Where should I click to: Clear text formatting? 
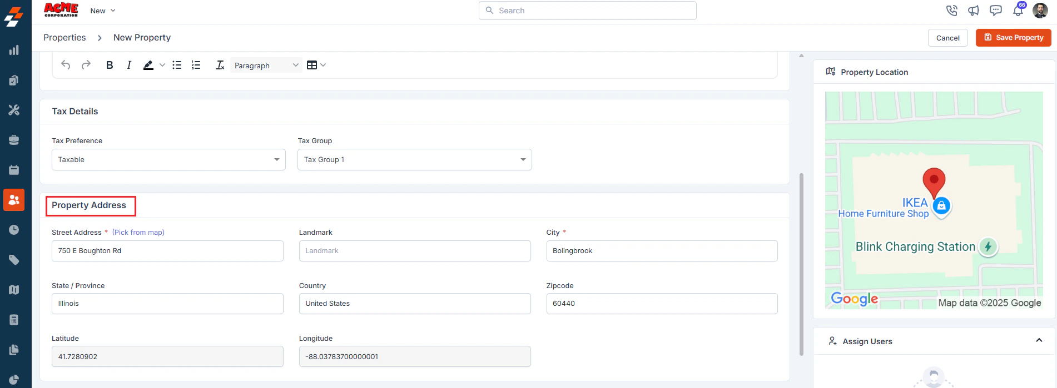[x=220, y=65]
